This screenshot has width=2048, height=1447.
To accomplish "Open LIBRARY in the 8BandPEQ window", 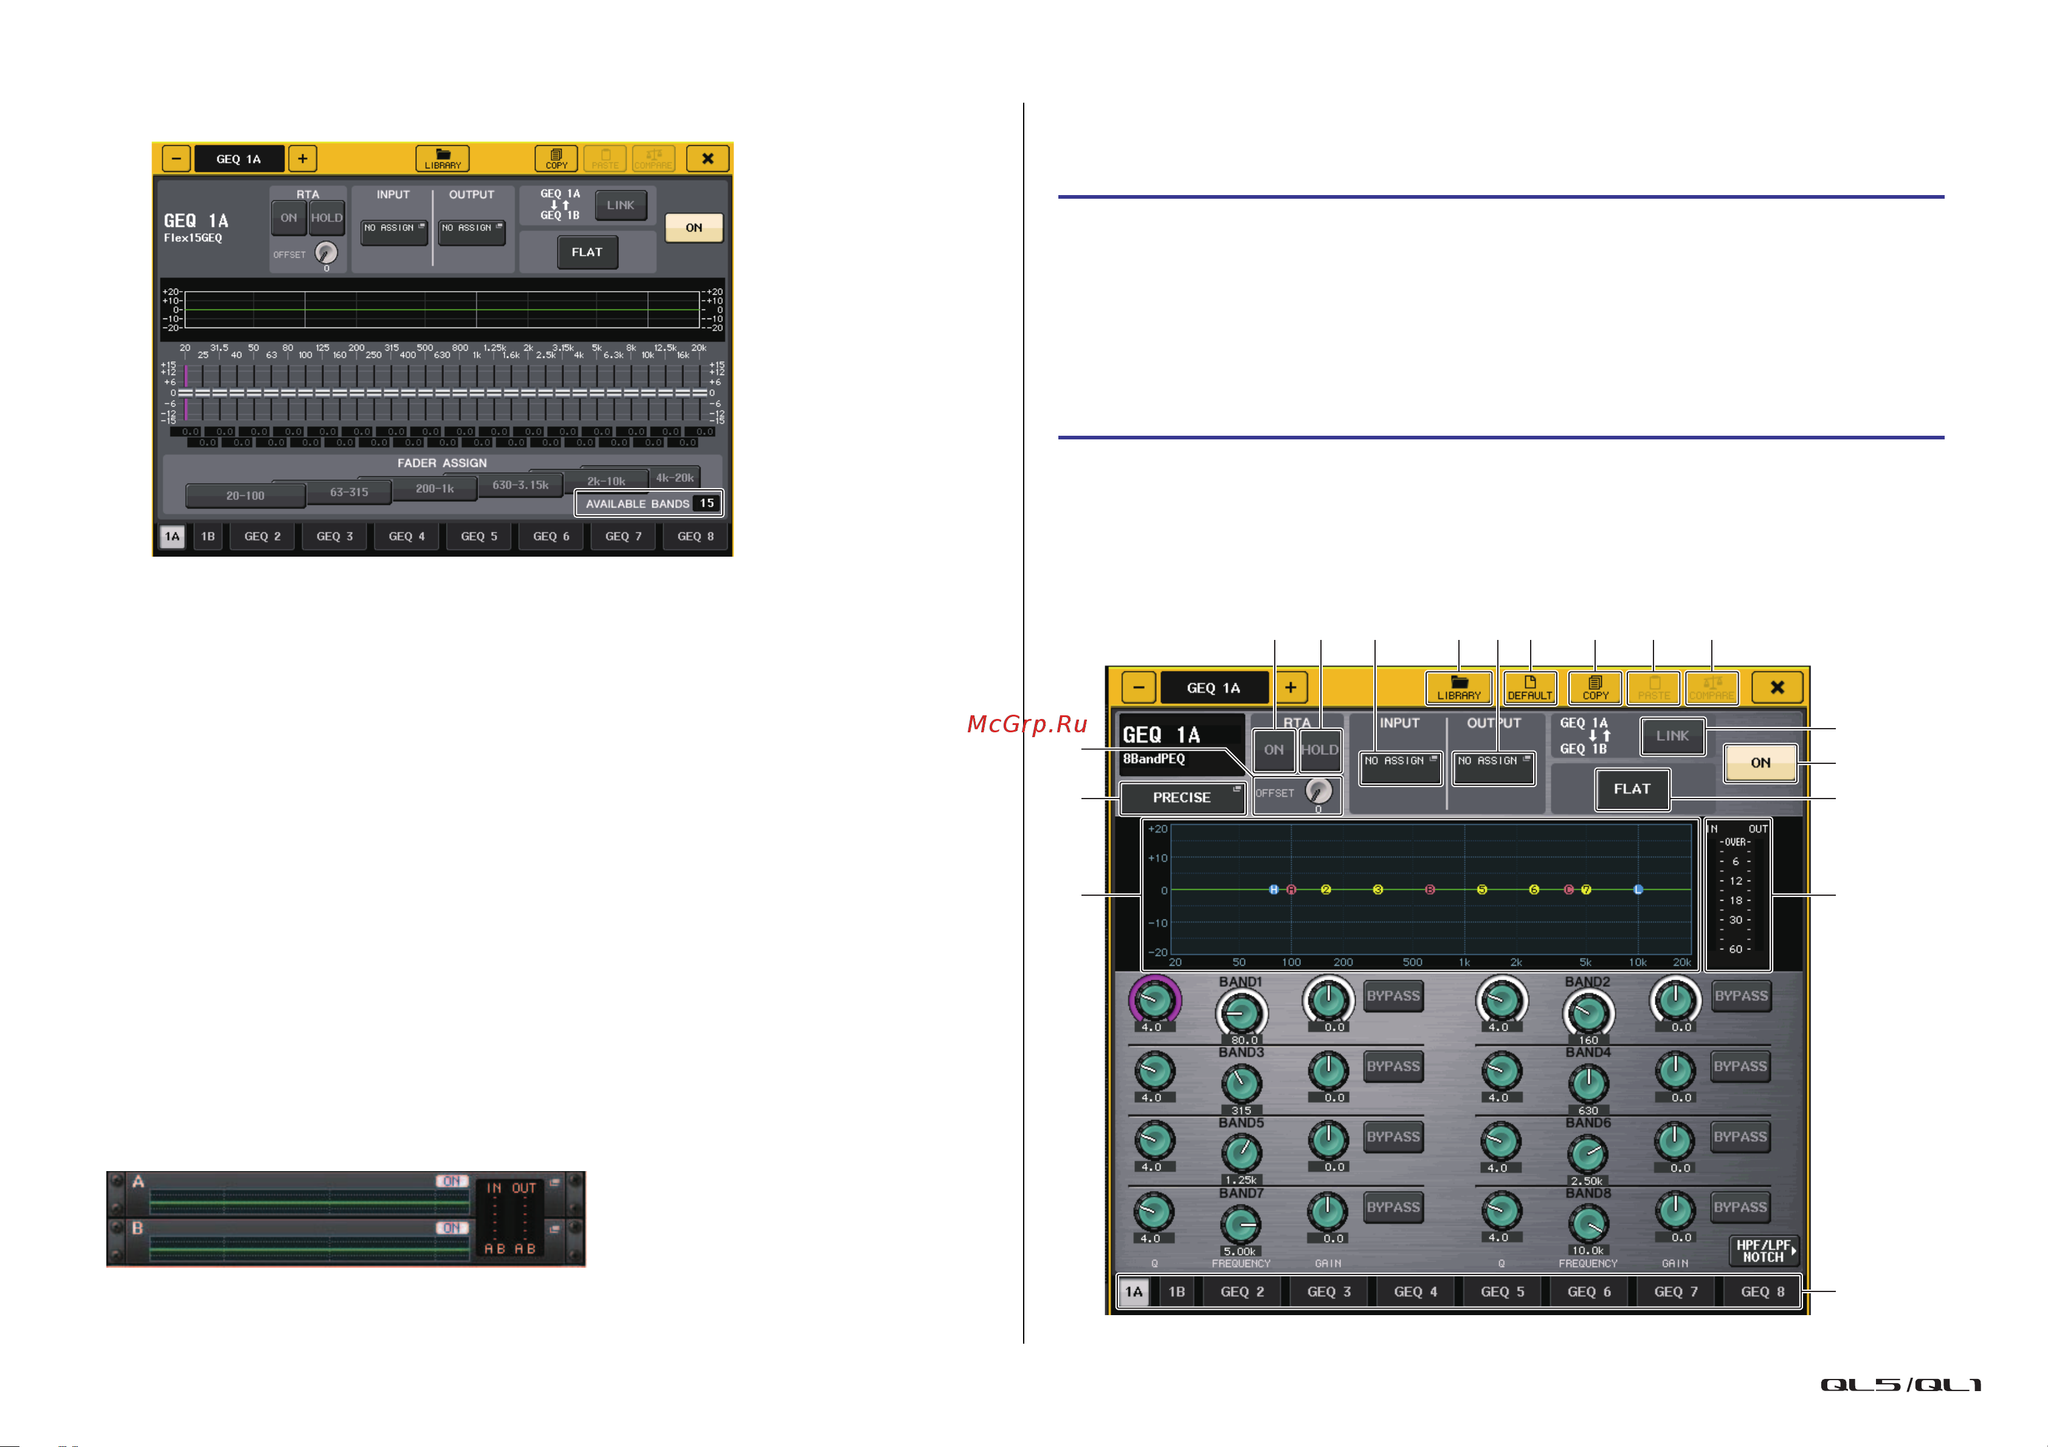I will click(1458, 687).
